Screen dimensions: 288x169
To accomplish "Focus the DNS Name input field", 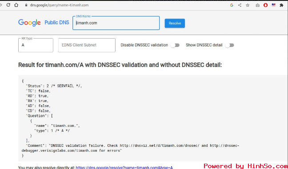I will pyautogui.click(x=116, y=23).
